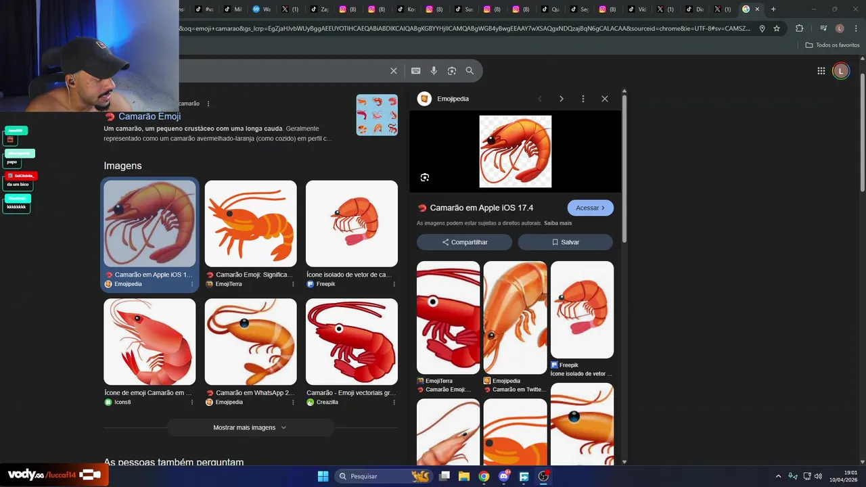Open related Camarão em Twitter image
The width and height of the screenshot is (866, 487).
[x=515, y=318]
